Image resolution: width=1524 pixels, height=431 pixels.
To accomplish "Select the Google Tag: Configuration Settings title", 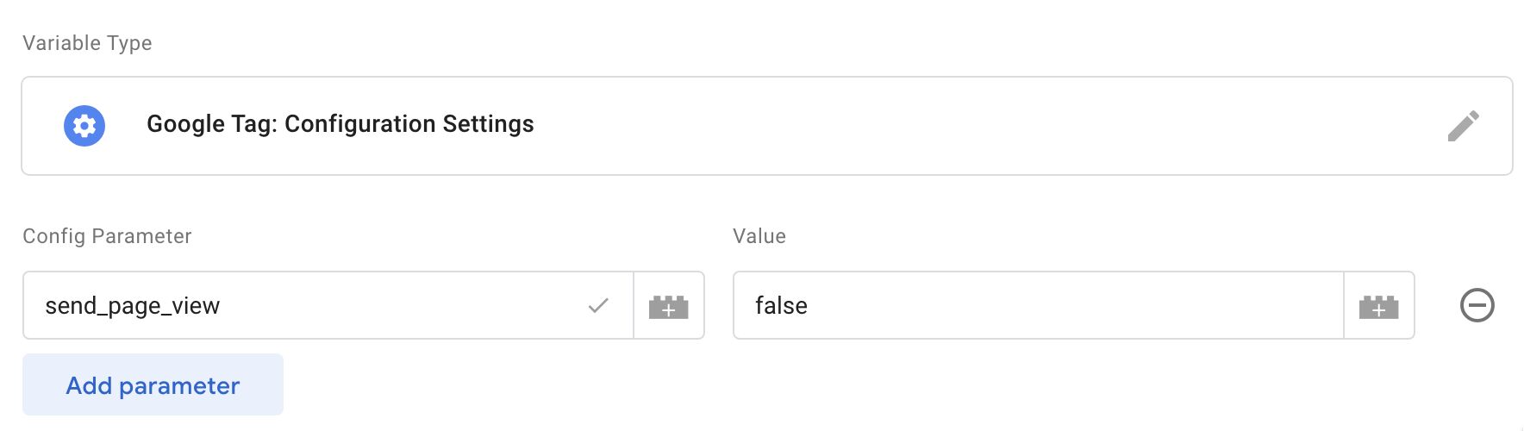I will [340, 124].
